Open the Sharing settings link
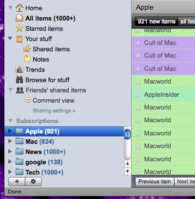The width and height of the screenshot is (195, 199). click(x=54, y=111)
